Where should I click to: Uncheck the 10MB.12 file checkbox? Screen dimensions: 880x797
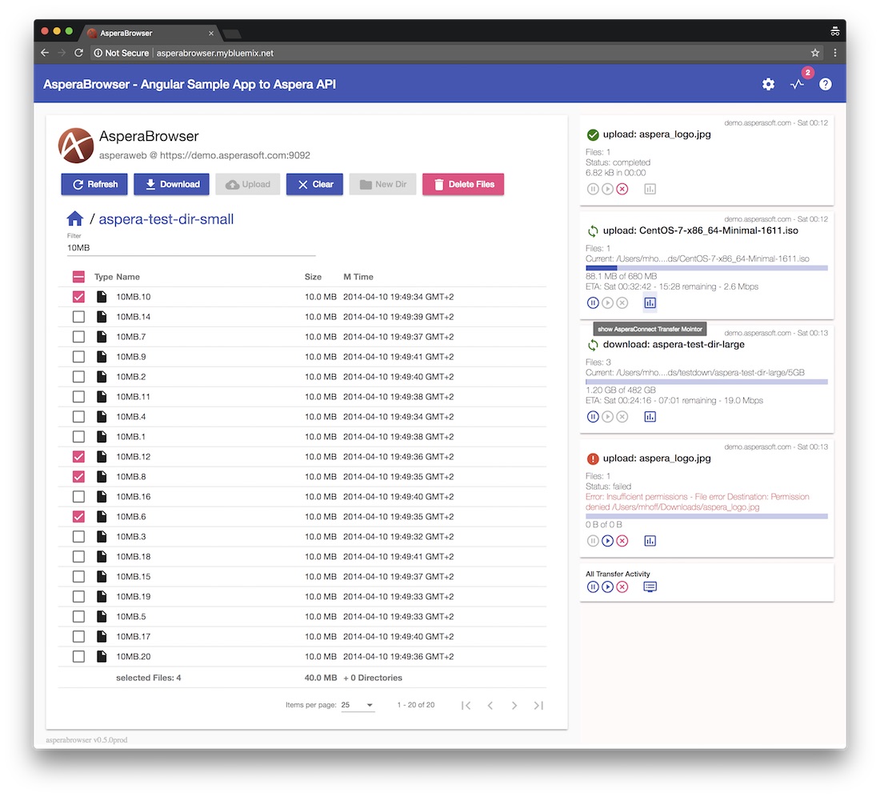[78, 456]
